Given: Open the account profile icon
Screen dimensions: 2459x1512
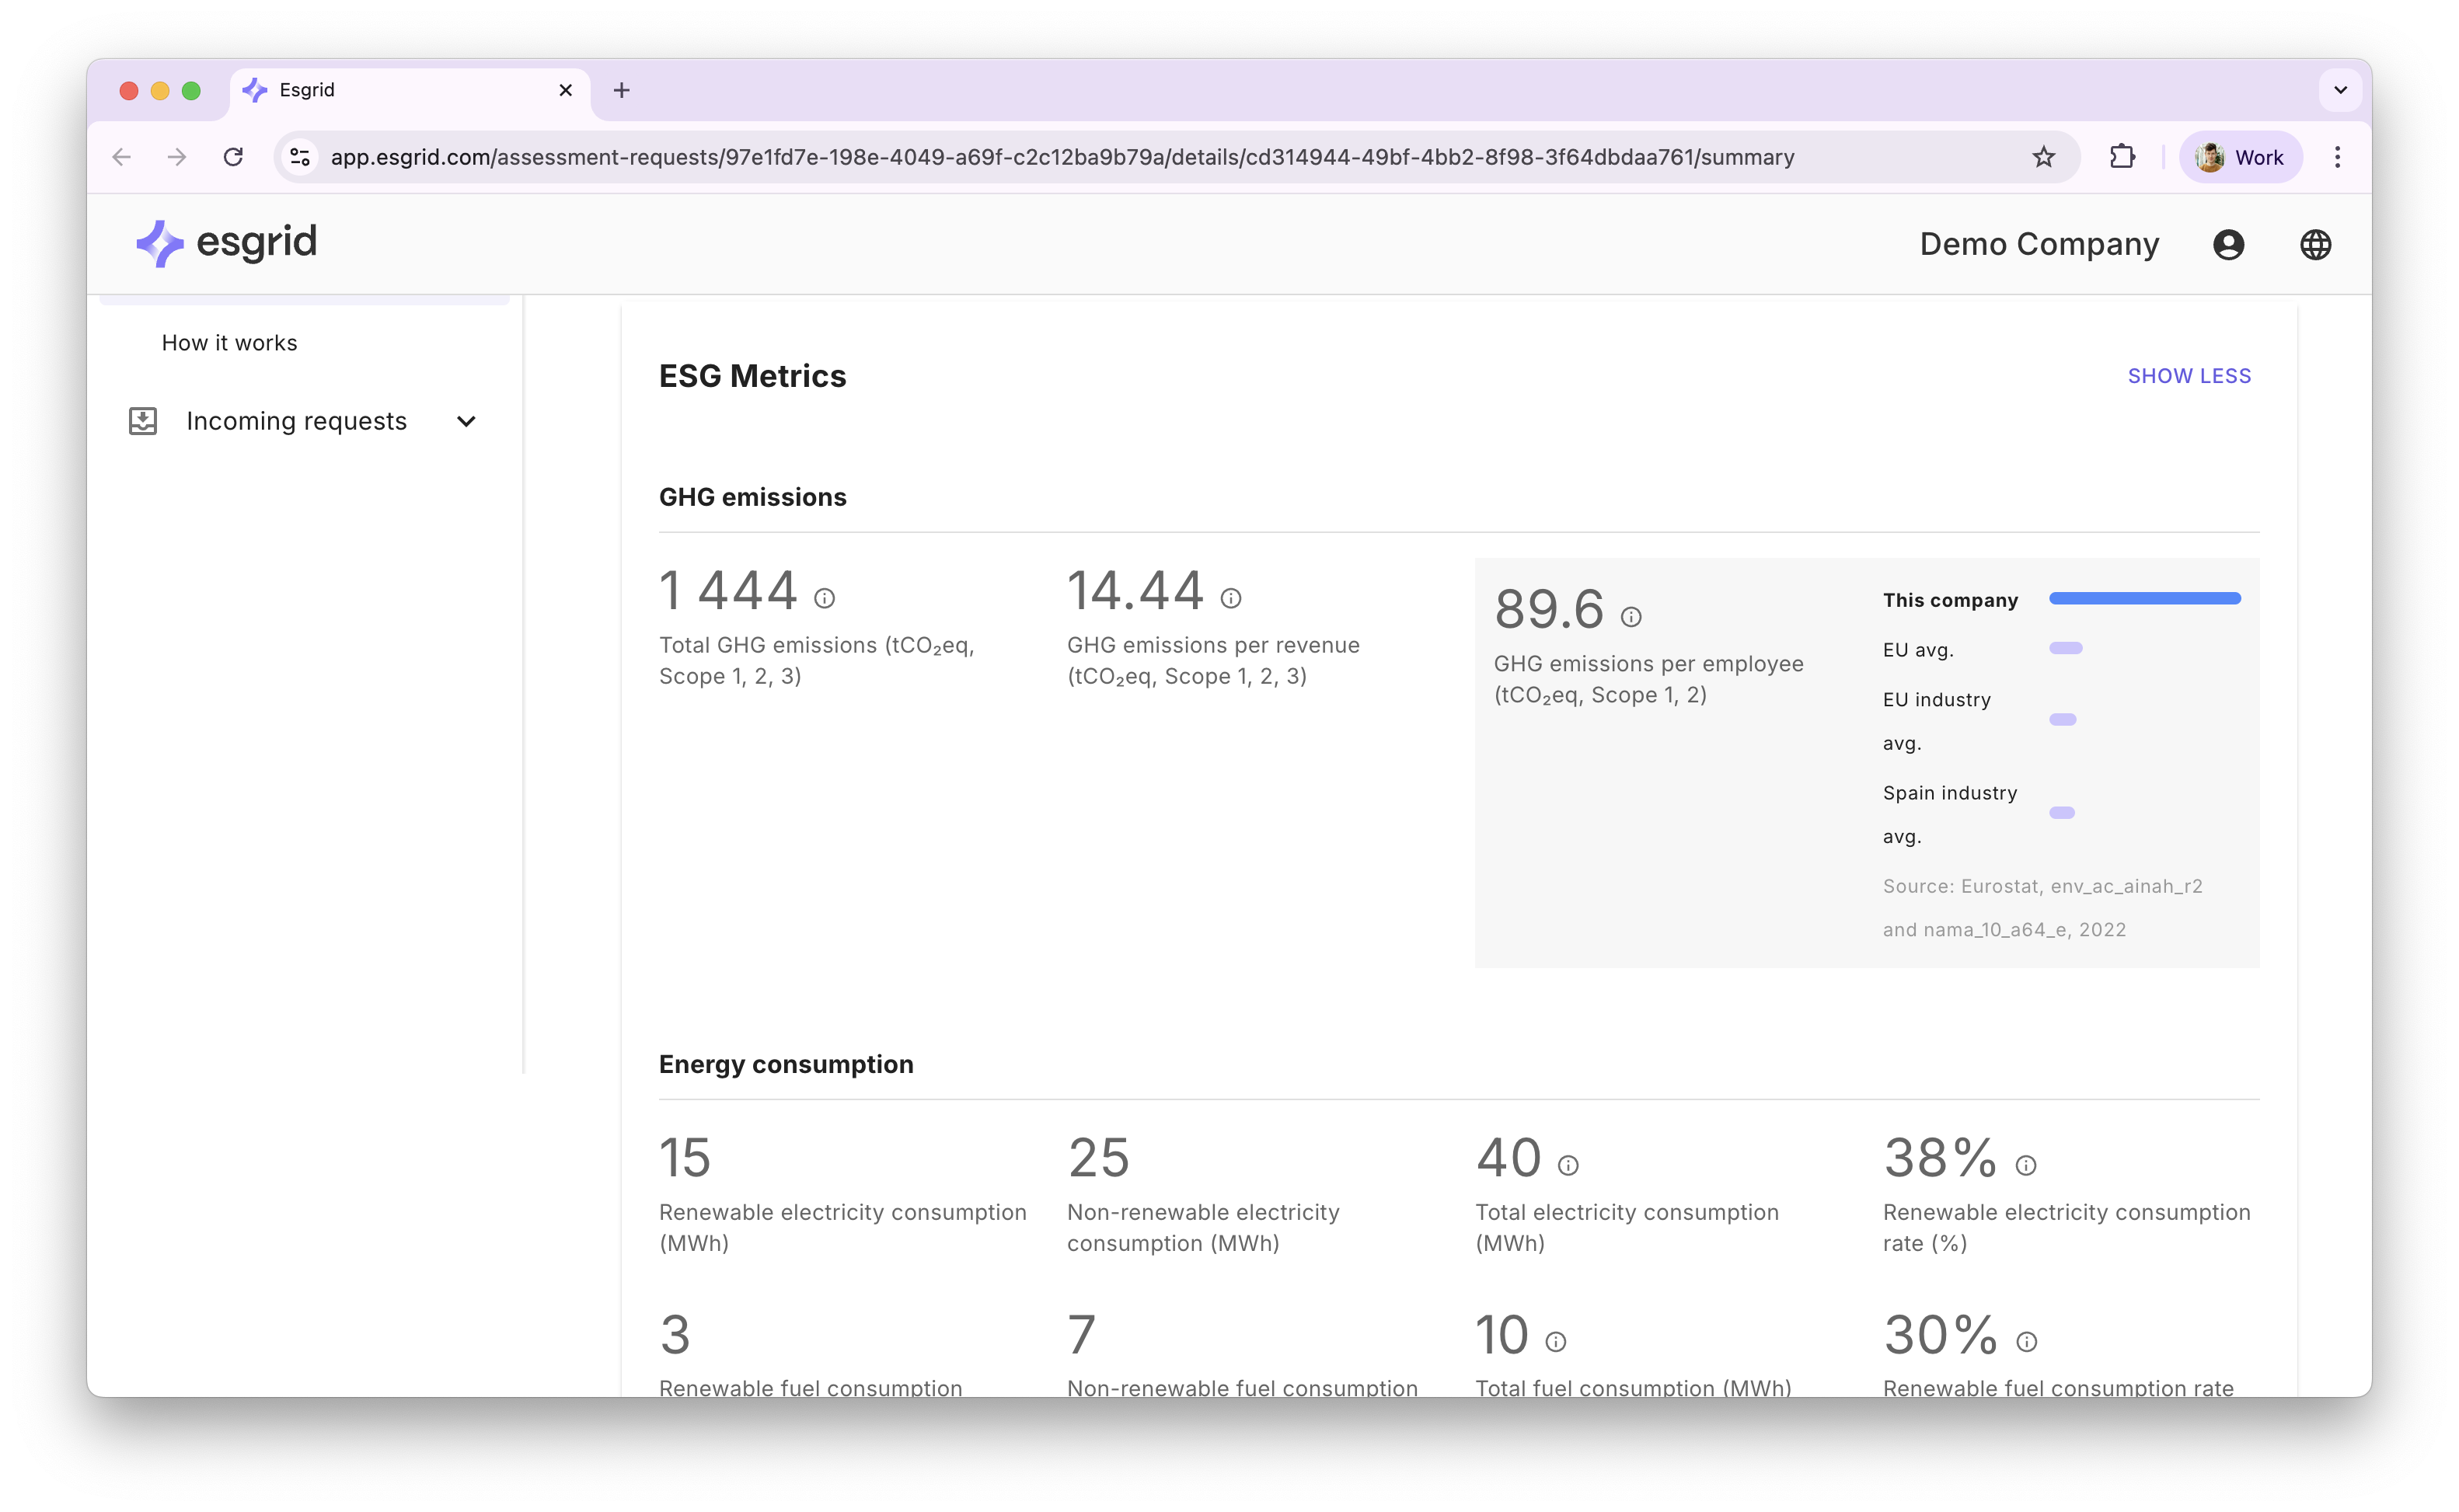Looking at the screenshot, I should tap(2228, 243).
